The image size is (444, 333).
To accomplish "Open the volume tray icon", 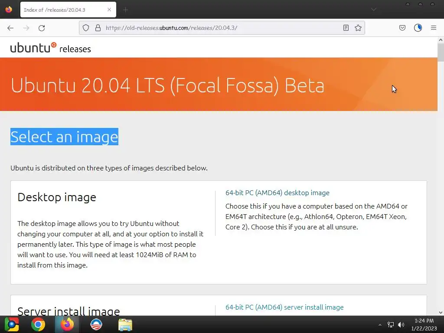I will pos(401,325).
